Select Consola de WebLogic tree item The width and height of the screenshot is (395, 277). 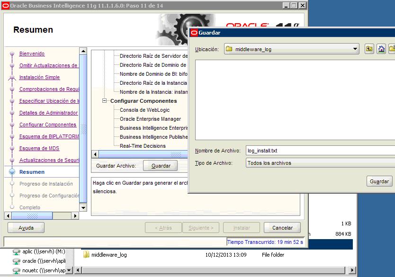144,110
